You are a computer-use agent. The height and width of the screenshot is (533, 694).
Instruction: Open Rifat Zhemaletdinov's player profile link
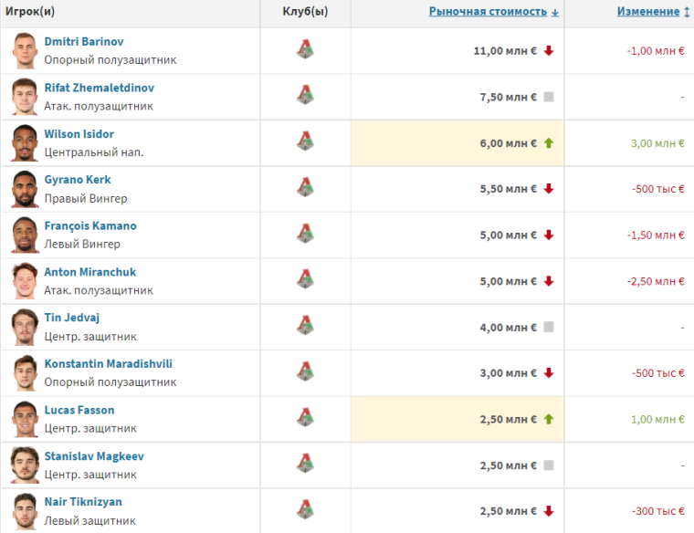coord(99,88)
